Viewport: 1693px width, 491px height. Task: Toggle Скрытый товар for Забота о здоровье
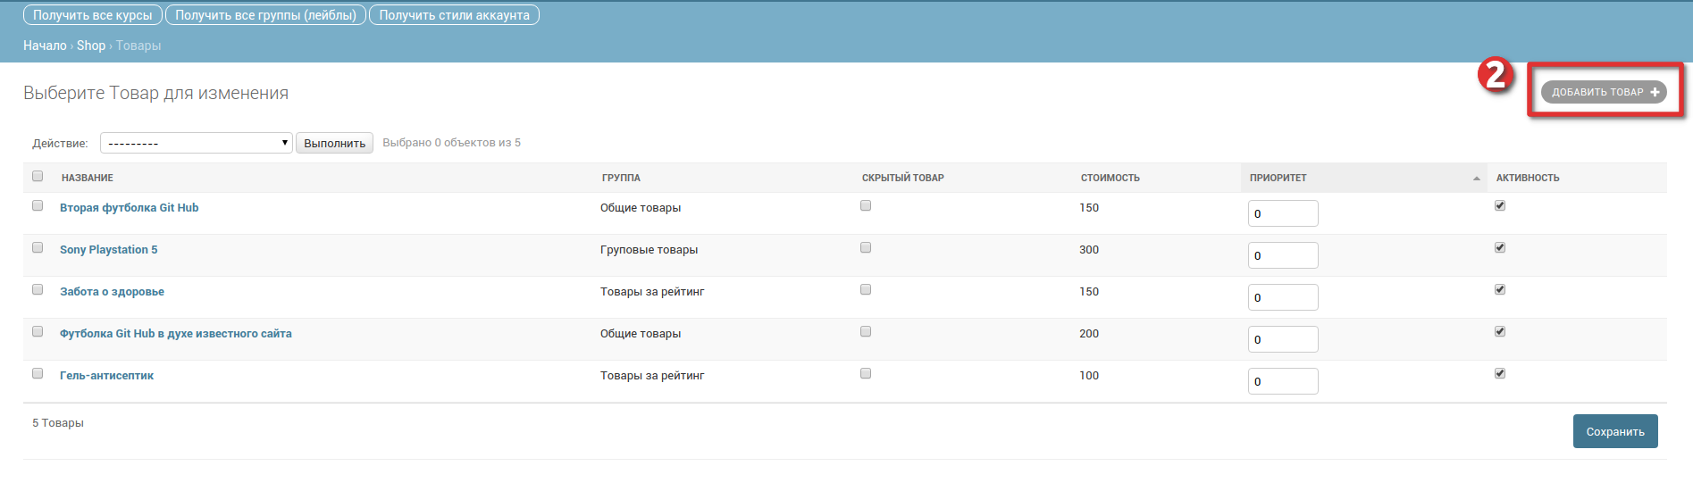[x=866, y=289]
